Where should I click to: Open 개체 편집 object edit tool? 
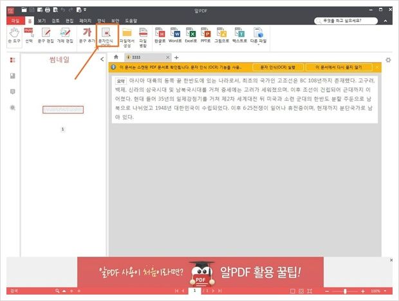65,35
